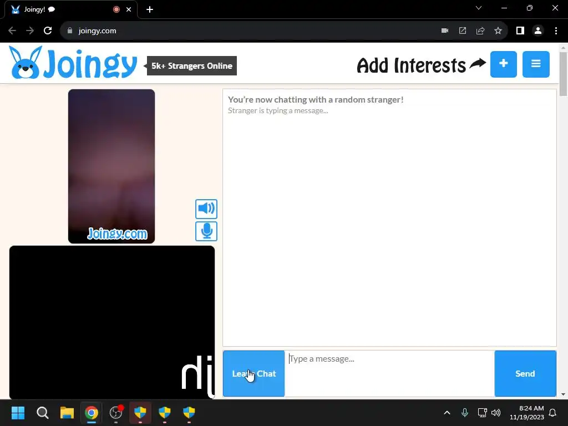View site info via the lock icon
The height and width of the screenshot is (426, 568).
tap(70, 31)
